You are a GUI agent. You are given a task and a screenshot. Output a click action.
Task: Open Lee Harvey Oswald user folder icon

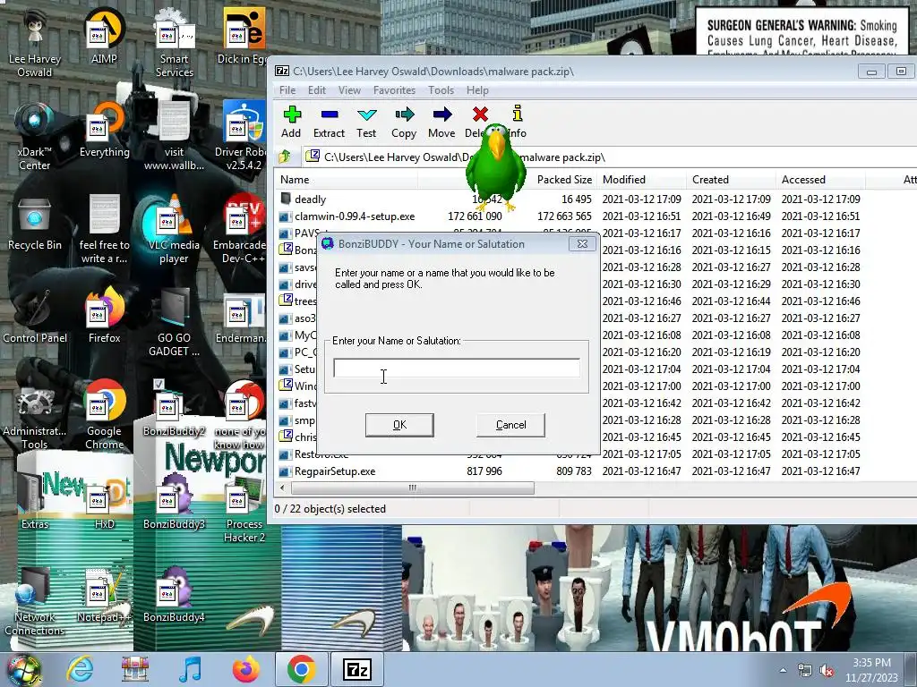pyautogui.click(x=35, y=43)
